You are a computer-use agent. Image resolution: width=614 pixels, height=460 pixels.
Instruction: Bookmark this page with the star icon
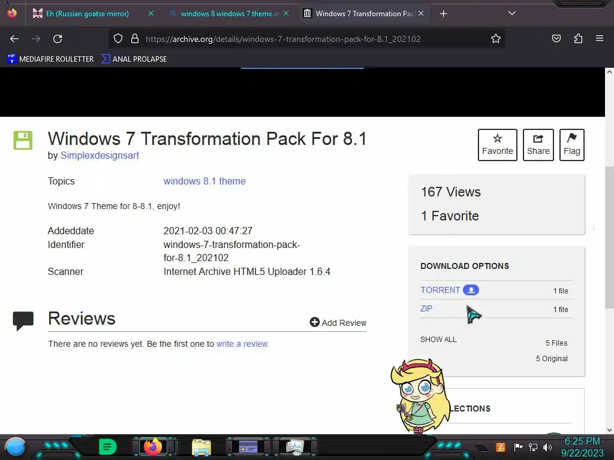[x=496, y=39]
